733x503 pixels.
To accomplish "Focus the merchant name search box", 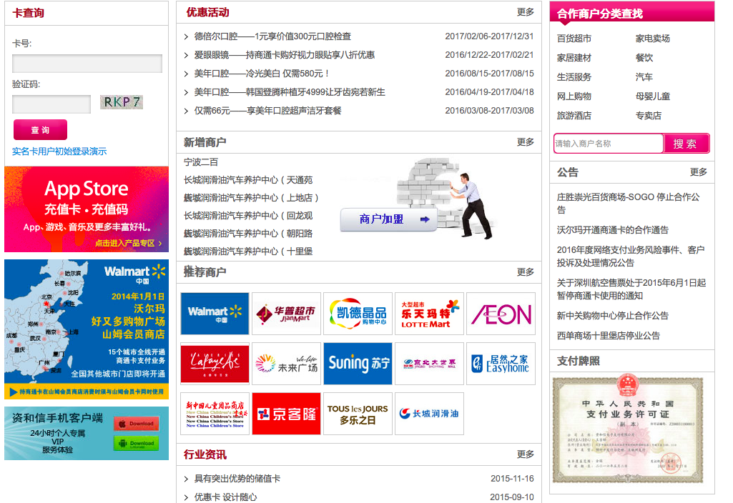I will point(608,144).
